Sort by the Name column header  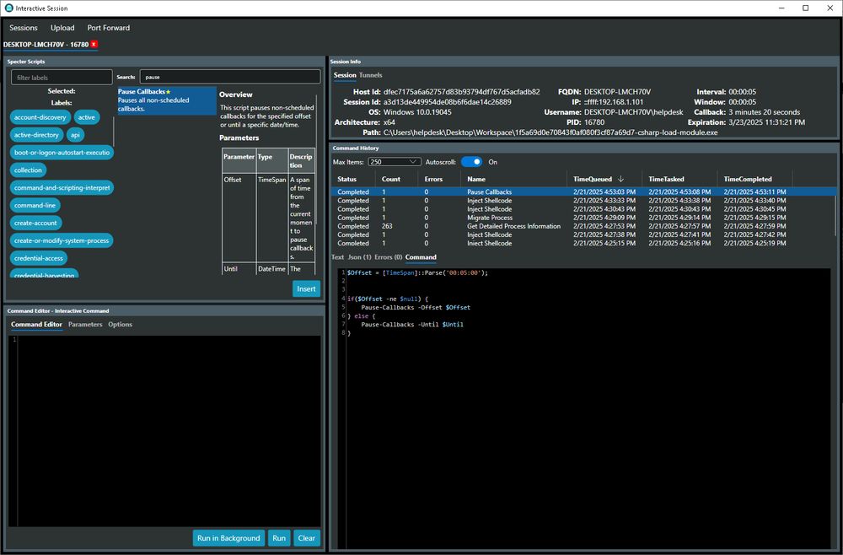(476, 179)
